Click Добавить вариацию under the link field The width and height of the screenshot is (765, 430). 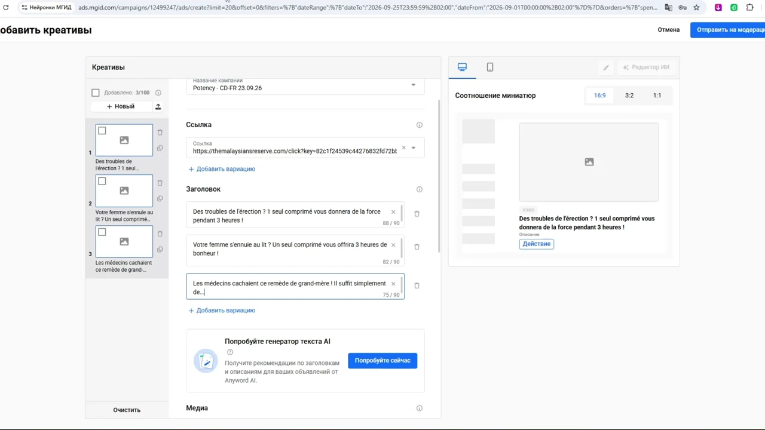point(222,169)
